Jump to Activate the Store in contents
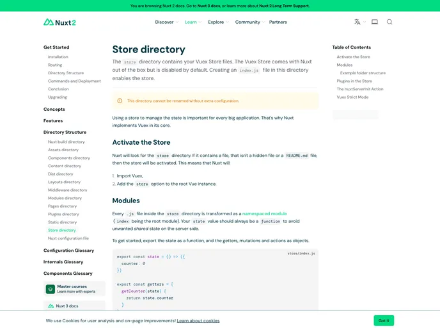Screen dimensions: 440x328 click(353, 57)
